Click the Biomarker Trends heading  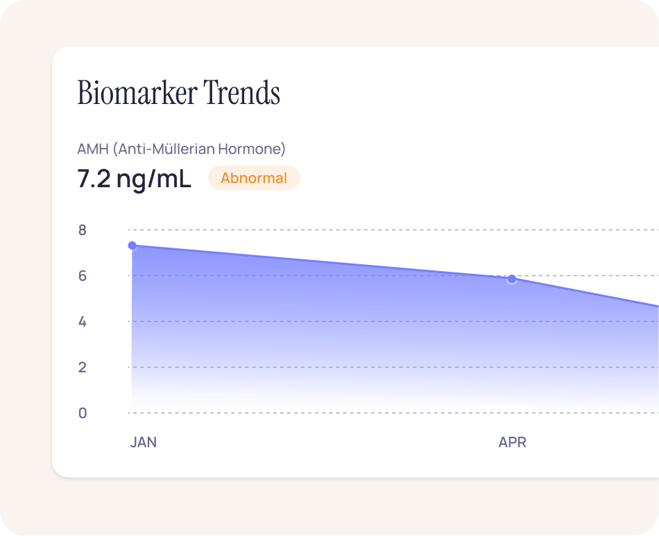coord(179,93)
